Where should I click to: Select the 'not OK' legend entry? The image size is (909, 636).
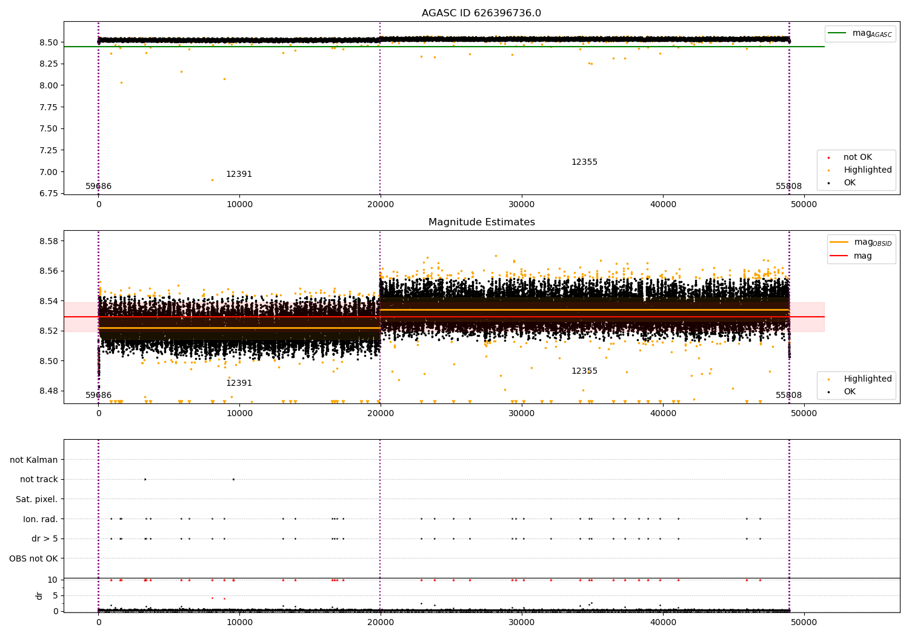point(857,157)
